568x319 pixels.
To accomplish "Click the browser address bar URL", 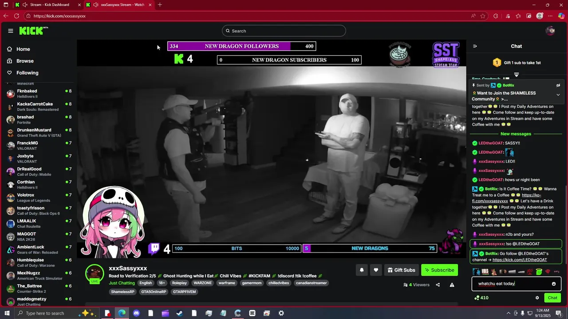I will click(59, 16).
